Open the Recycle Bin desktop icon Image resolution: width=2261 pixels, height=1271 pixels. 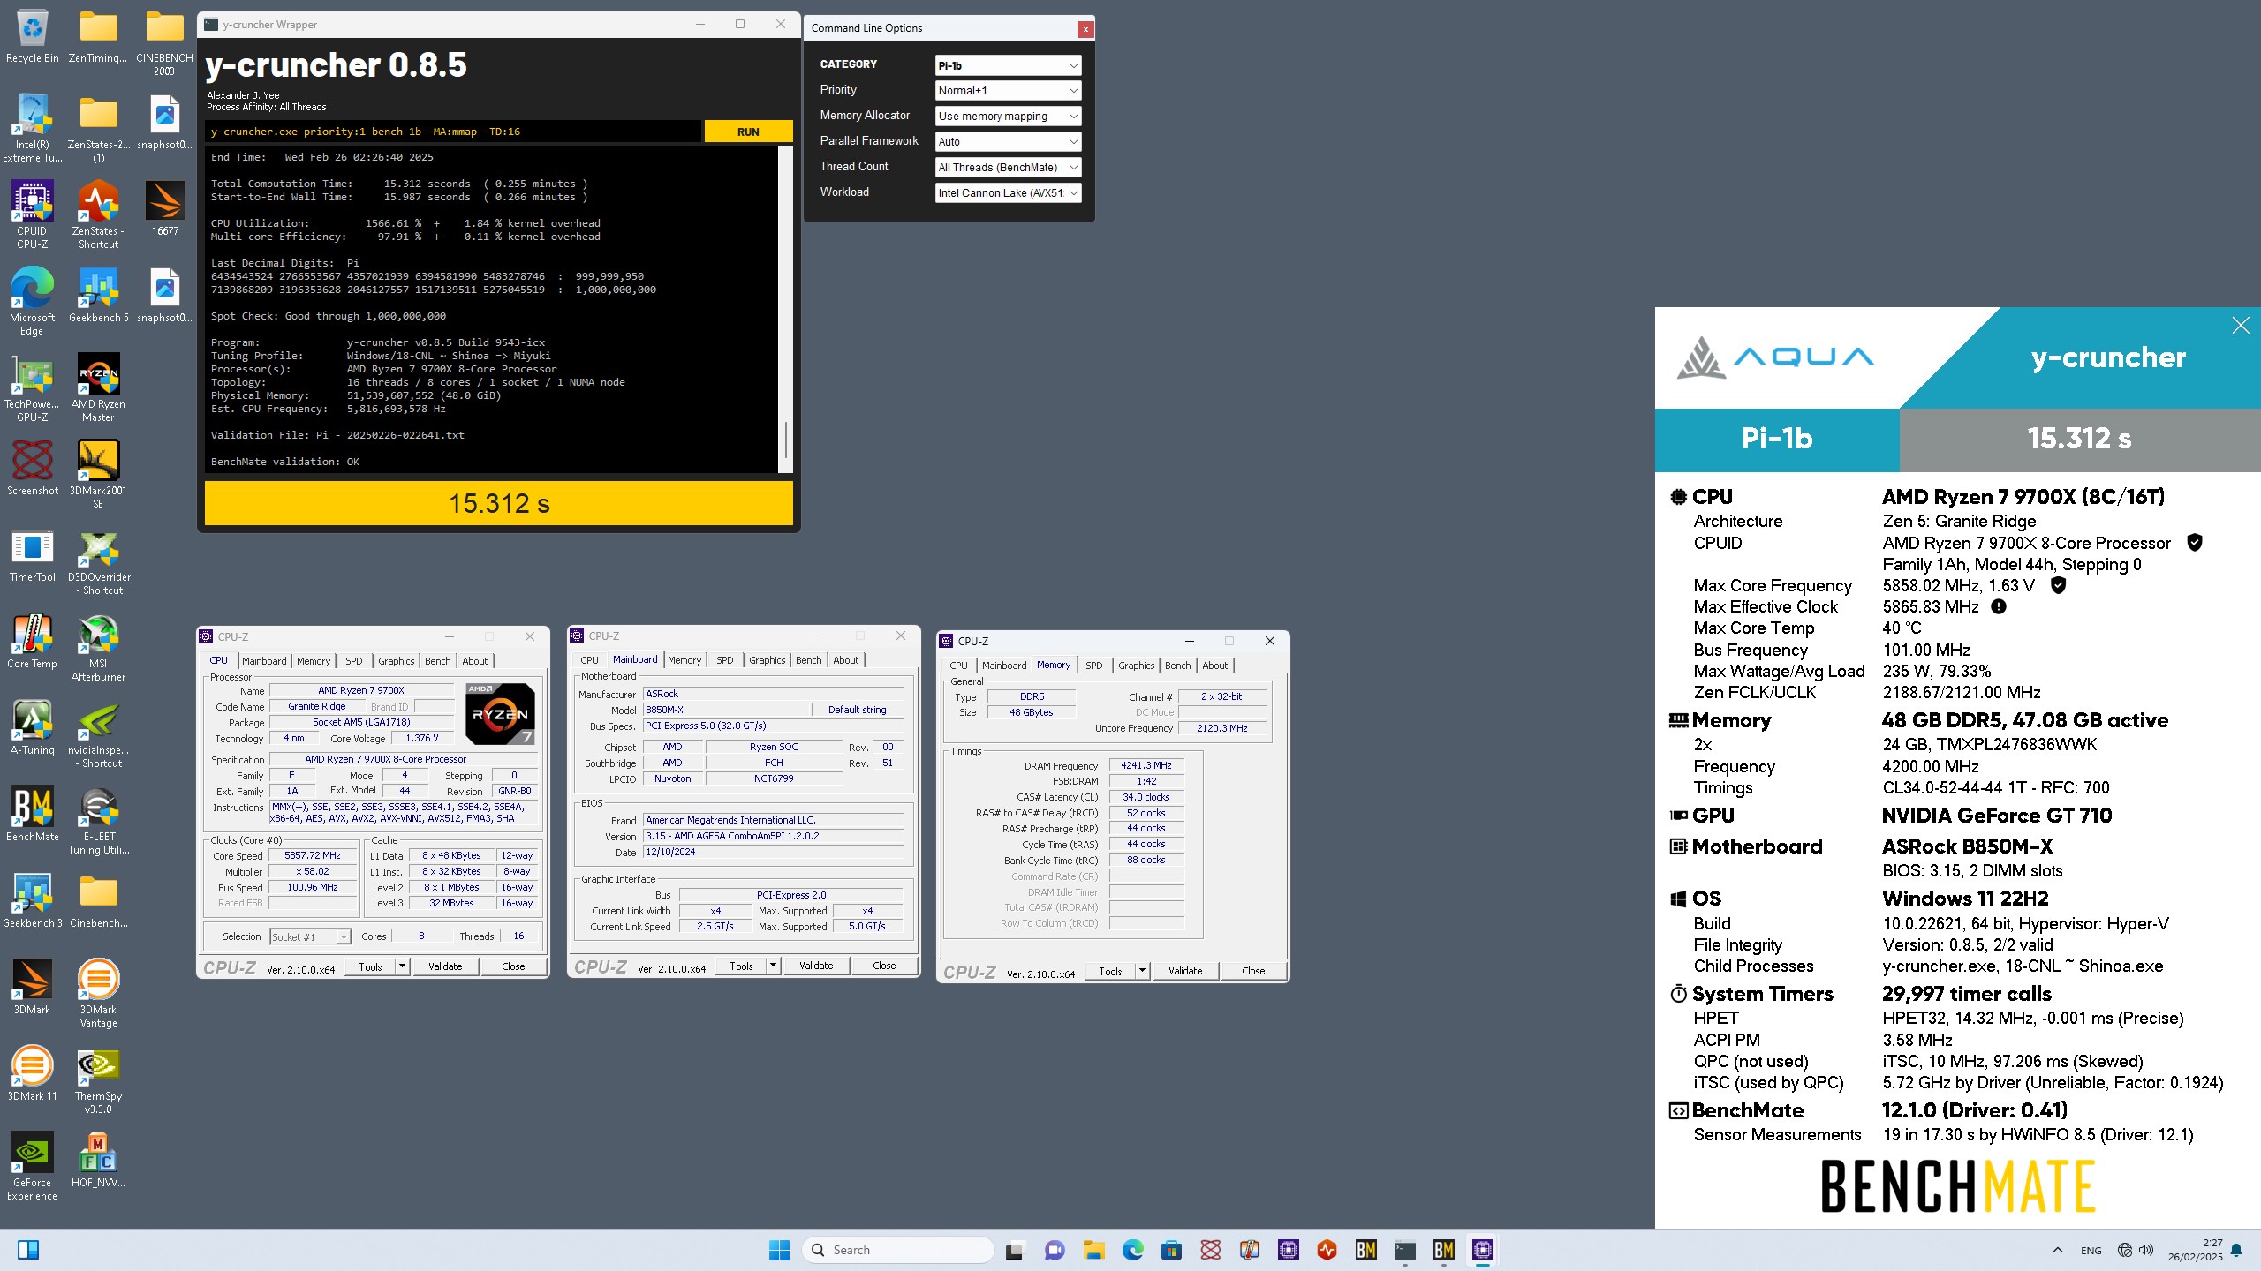[x=32, y=37]
